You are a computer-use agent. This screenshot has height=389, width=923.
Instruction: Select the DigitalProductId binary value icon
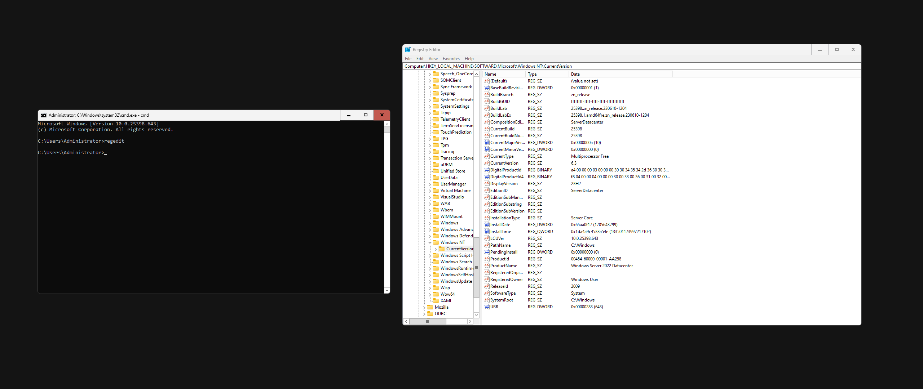coord(486,170)
